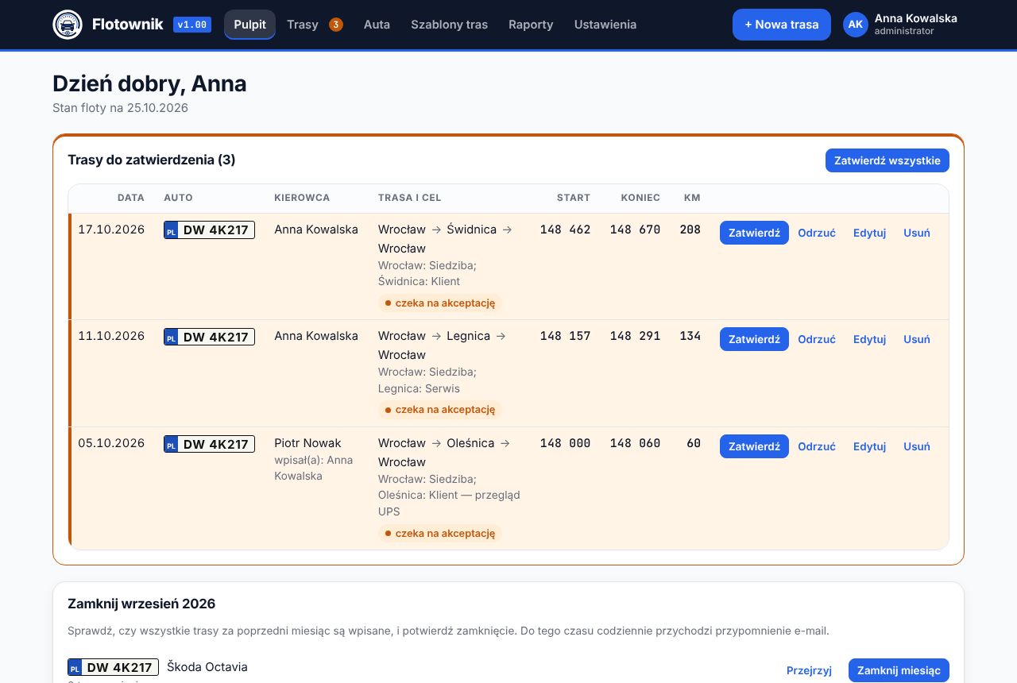Click the Zamknij wrzesień 2026 heading
The width and height of the screenshot is (1017, 683).
(141, 604)
